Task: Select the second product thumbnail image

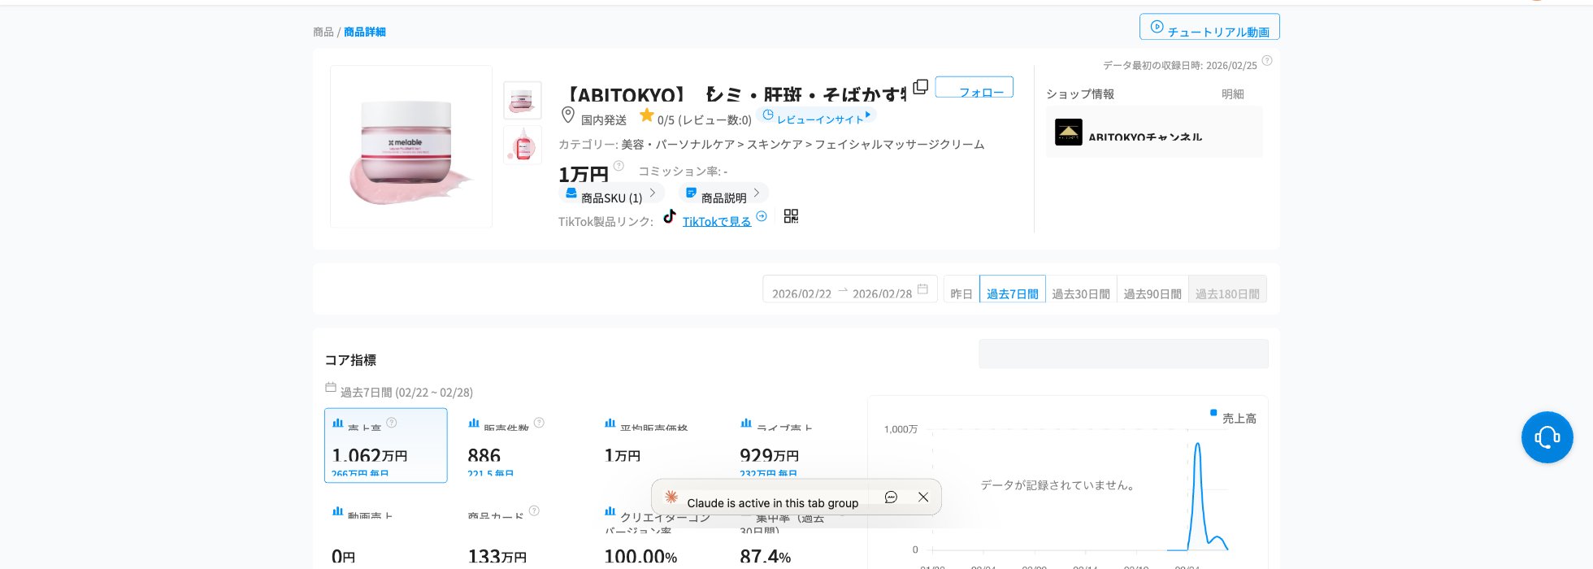Action: 523,145
